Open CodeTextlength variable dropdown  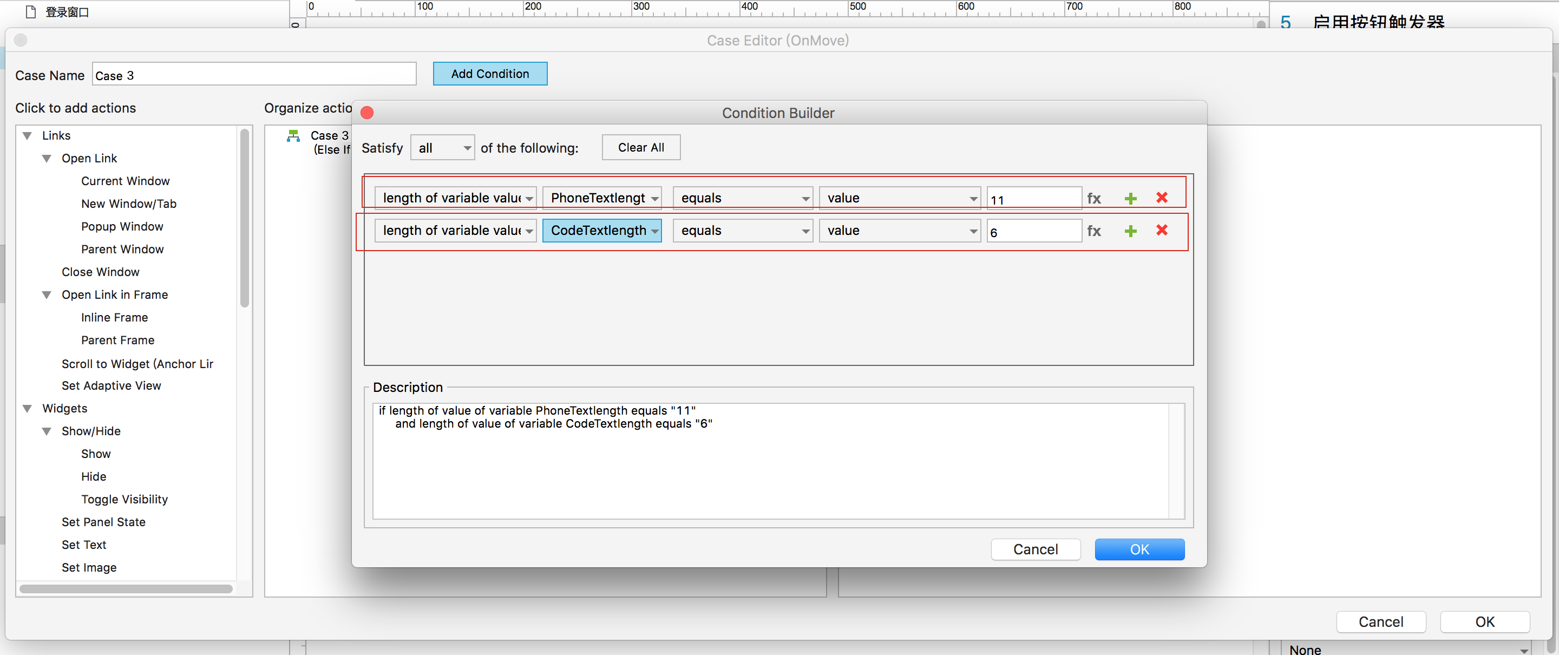pos(601,231)
